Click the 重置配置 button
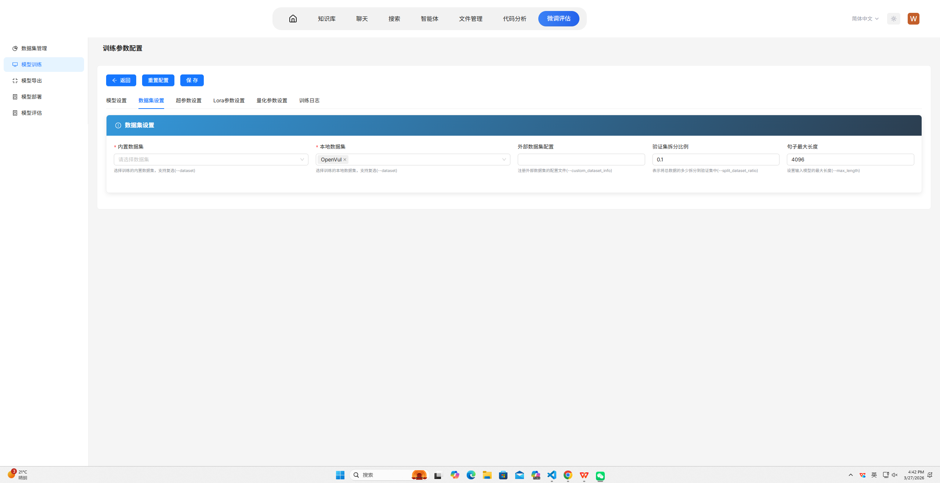The height and width of the screenshot is (483, 940). (x=158, y=80)
